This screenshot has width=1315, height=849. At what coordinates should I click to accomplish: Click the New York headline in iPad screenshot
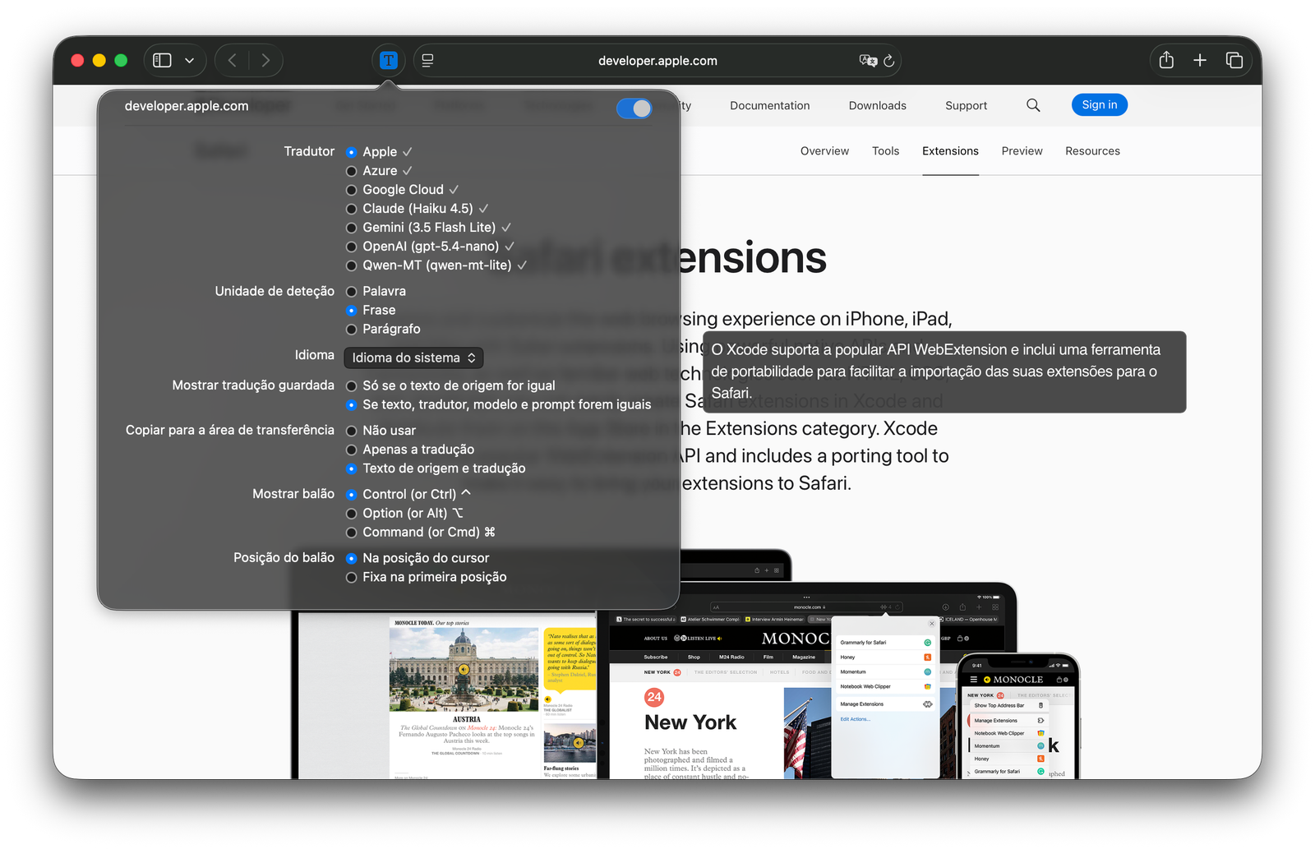(690, 722)
